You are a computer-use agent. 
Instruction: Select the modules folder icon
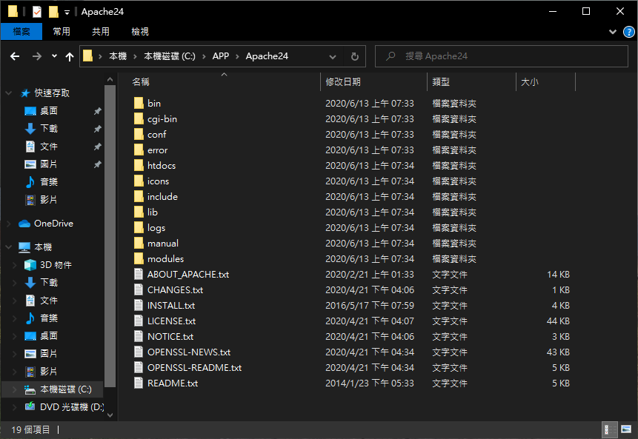pyautogui.click(x=139, y=258)
